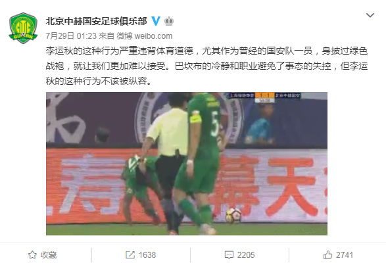Open the 北京中赫国安足球俱乐部 profile name
Image resolution: width=386 pixels, height=265 pixels.
pos(97,21)
